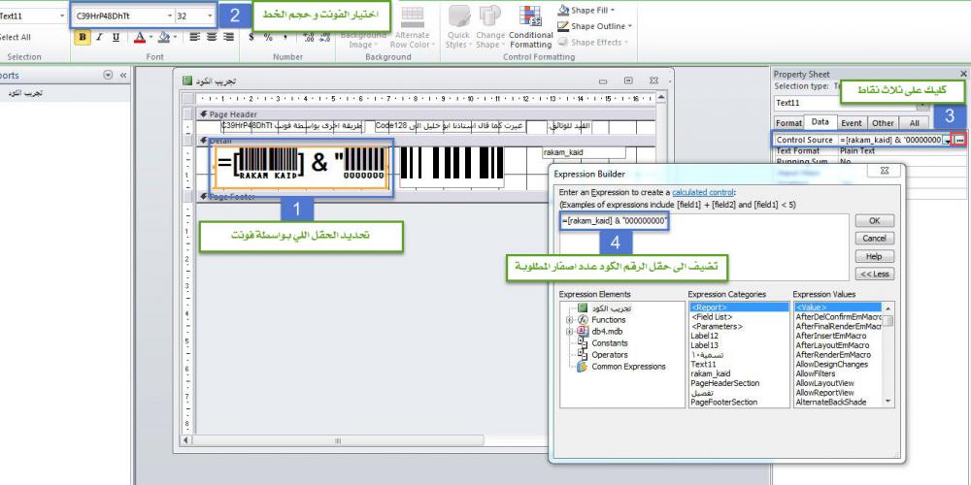Viewport: 971px width, 485px height.
Task: Select PageHeaderSection in Expression Categories
Action: coord(724,383)
